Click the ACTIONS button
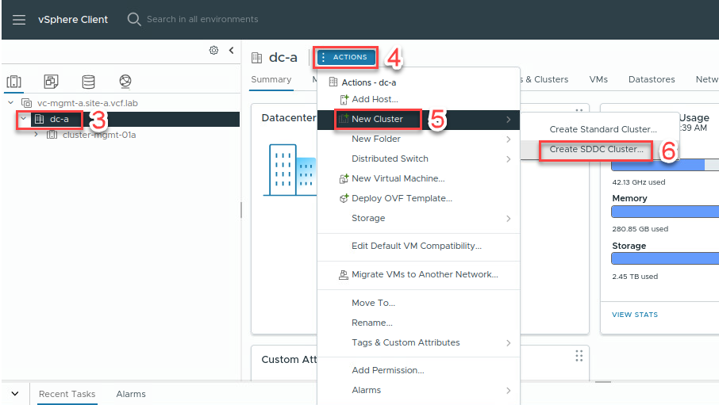The height and width of the screenshot is (405, 719). (346, 57)
